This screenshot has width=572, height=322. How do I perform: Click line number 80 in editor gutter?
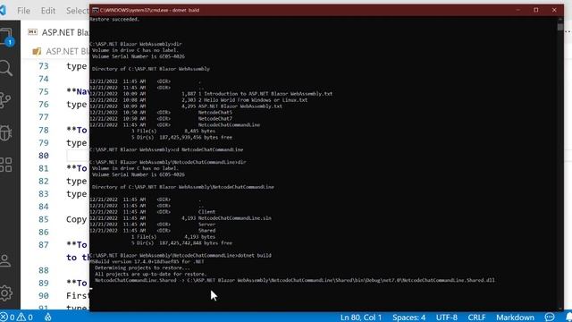point(44,156)
